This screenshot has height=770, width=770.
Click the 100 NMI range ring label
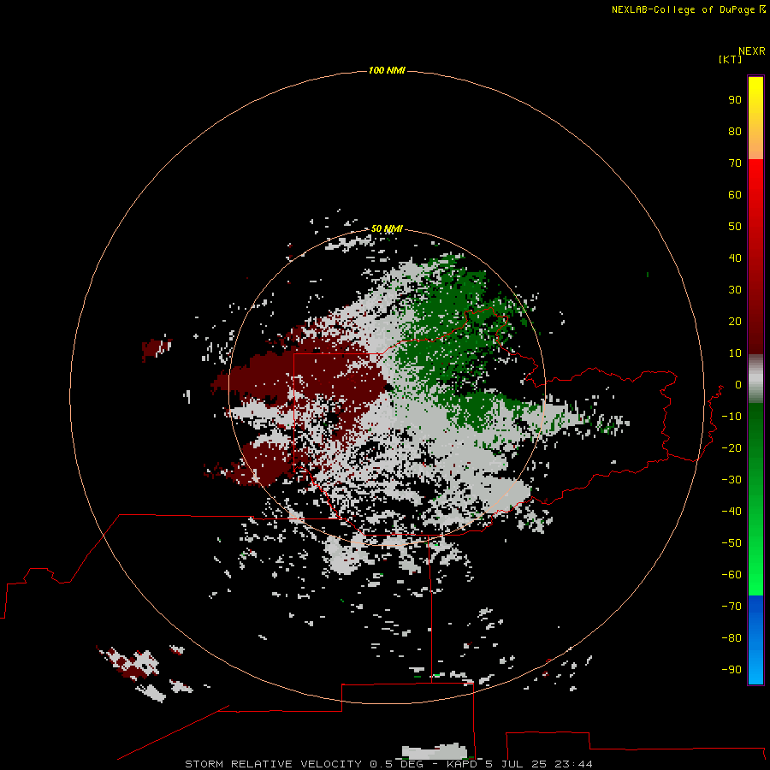pos(387,71)
